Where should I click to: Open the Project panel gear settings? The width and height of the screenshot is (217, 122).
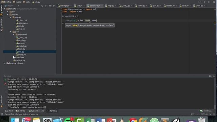coord(50,6)
